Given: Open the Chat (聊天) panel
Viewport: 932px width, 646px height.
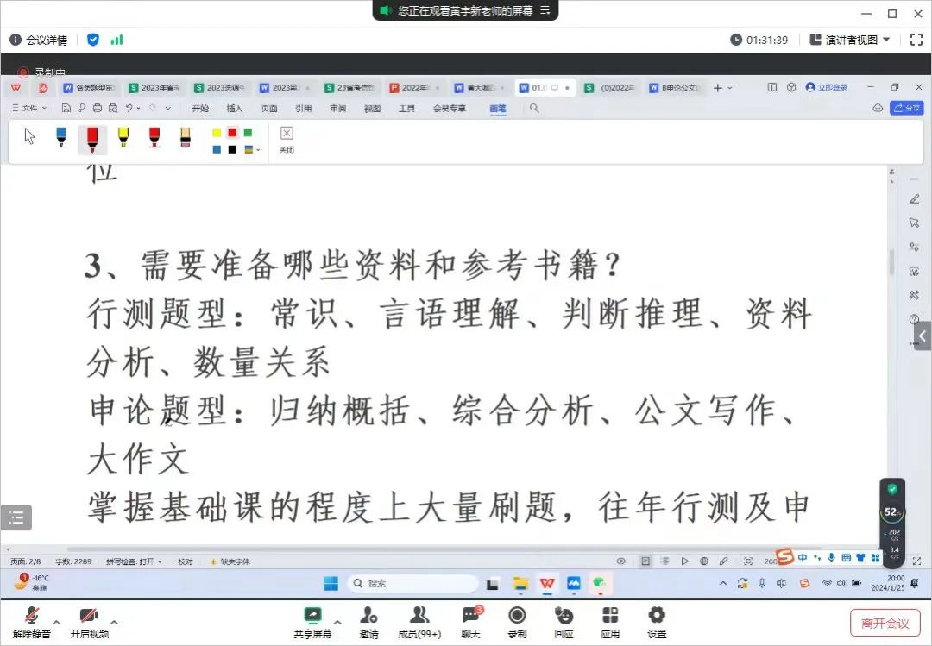Looking at the screenshot, I should [470, 621].
